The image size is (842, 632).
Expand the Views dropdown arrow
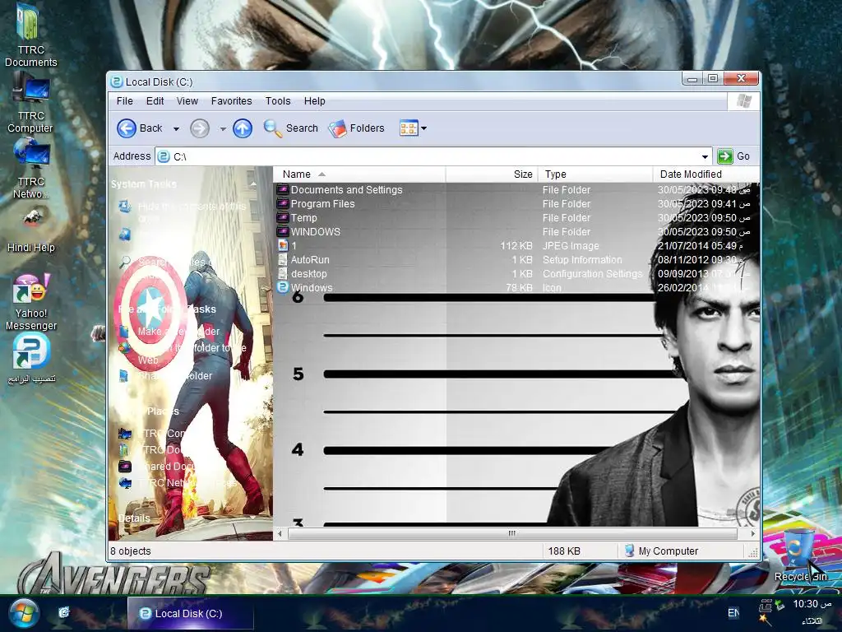[423, 128]
